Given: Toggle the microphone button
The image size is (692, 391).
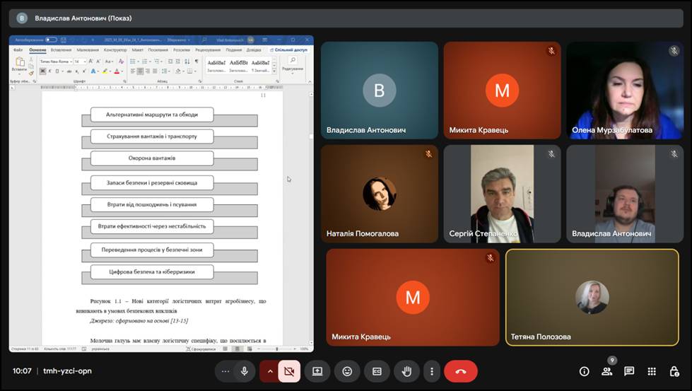Looking at the screenshot, I should [245, 371].
